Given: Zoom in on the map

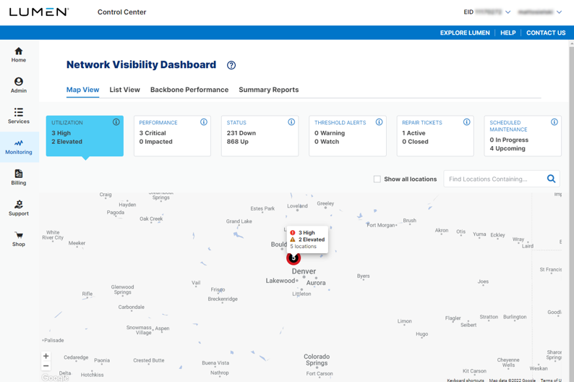Looking at the screenshot, I should click(x=46, y=356).
